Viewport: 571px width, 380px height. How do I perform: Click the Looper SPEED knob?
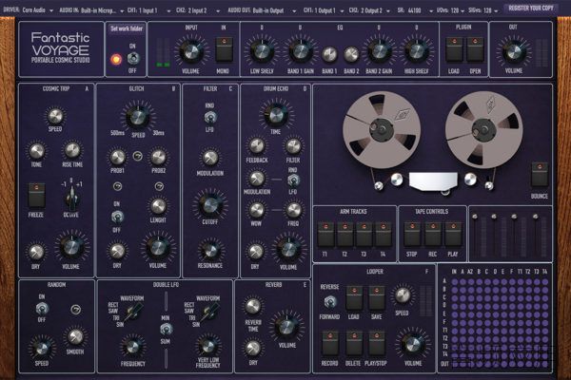pos(403,295)
